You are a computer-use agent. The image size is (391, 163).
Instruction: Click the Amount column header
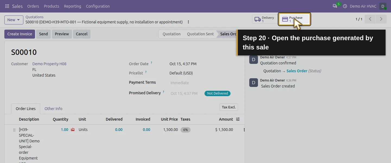[226, 119]
